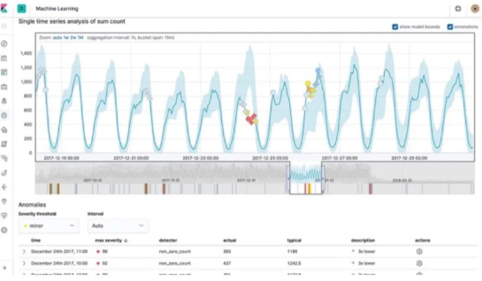Open Interval dropdown showing Auto
Viewport: 482px width, 281px height.
pyautogui.click(x=118, y=226)
